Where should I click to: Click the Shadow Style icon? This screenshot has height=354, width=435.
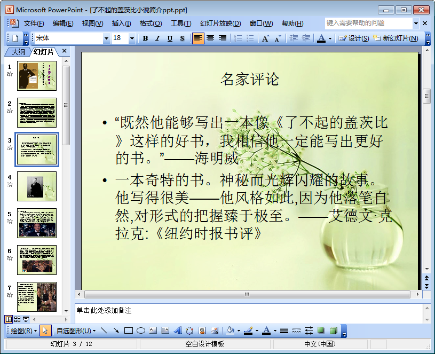pos(321,331)
